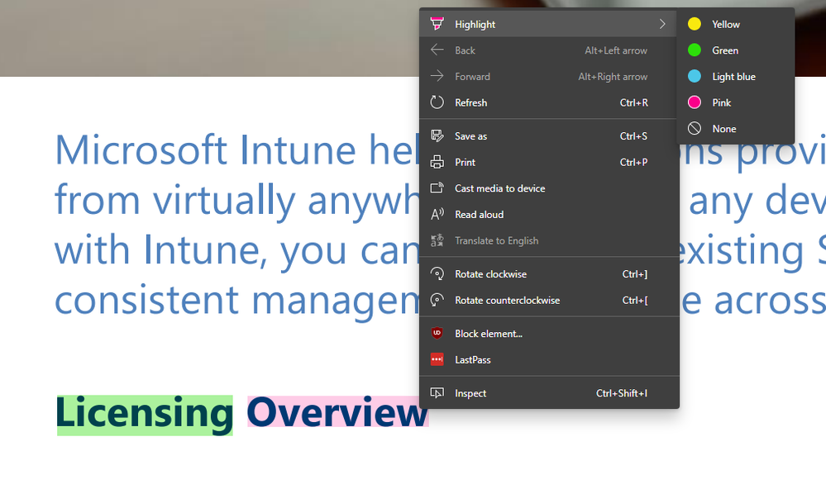Viewport: 826px width, 489px height.
Task: Select the Green highlight swatch
Action: (x=695, y=50)
